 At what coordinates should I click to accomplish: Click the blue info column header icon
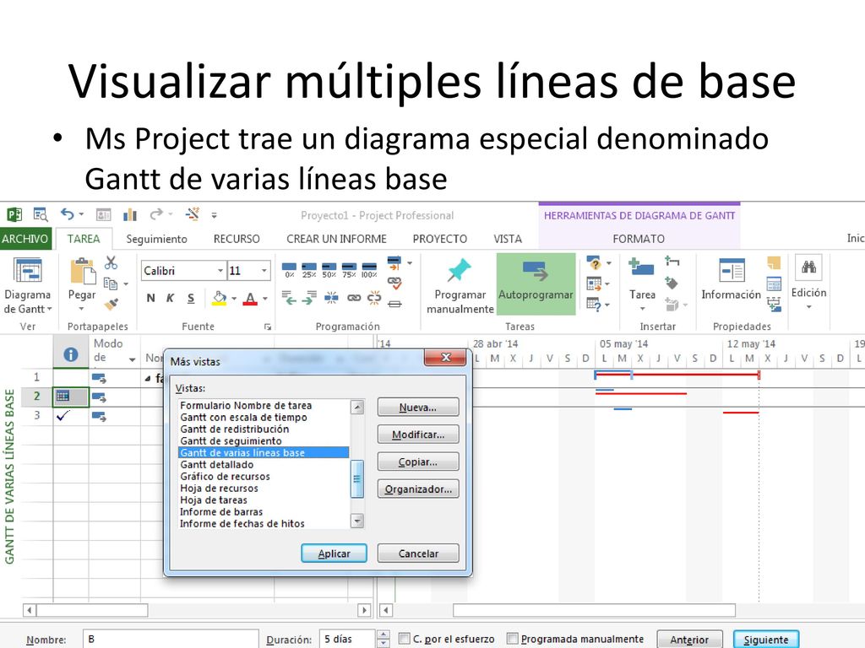(71, 354)
